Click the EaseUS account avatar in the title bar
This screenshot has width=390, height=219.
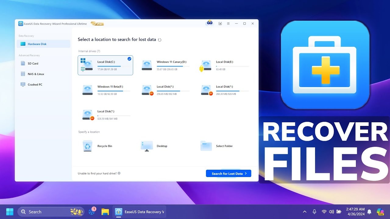[209, 23]
